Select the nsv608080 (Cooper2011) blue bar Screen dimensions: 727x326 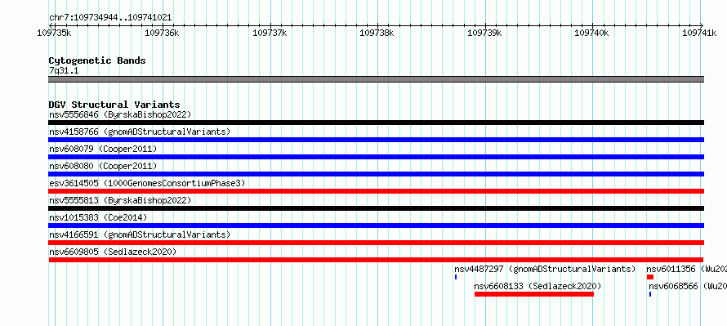point(376,174)
